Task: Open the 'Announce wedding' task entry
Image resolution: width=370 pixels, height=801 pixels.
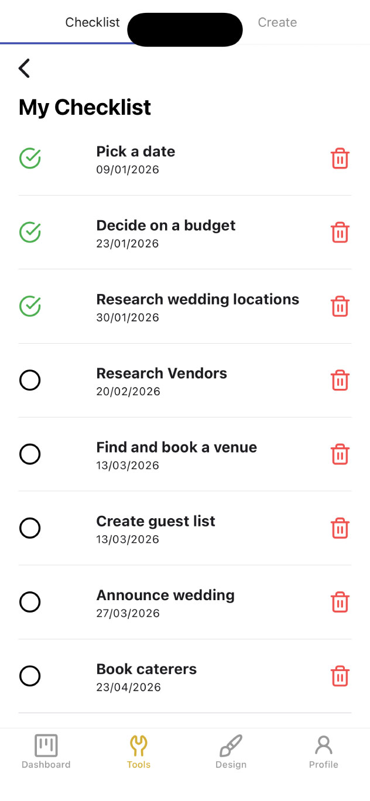Action: tap(165, 594)
